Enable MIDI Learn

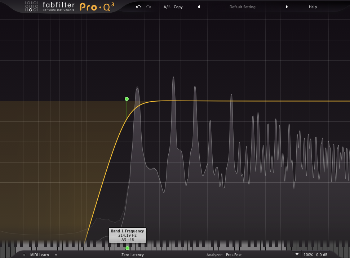pos(40,255)
